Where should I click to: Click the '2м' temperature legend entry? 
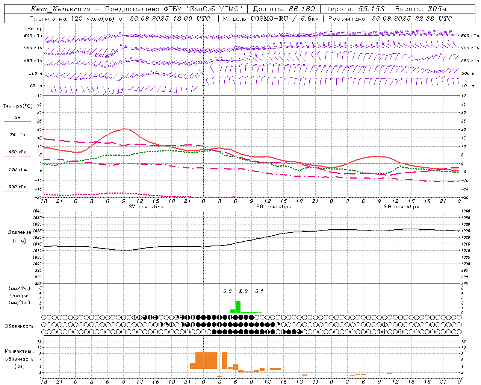[x=18, y=118]
